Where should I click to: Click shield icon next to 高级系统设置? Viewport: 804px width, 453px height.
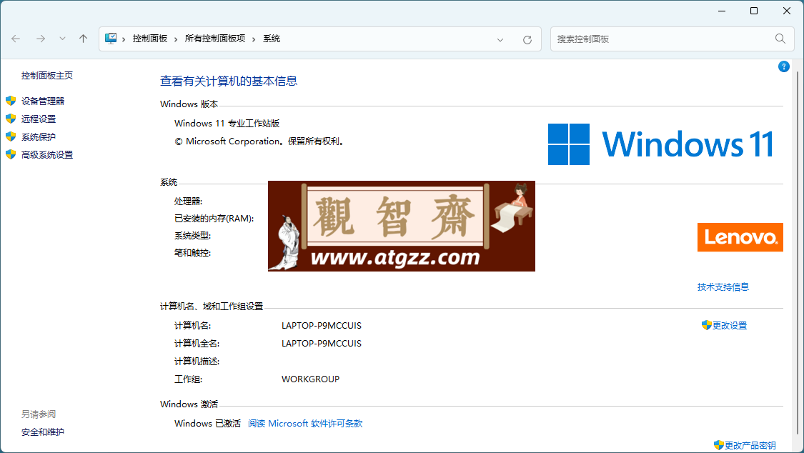click(x=11, y=154)
